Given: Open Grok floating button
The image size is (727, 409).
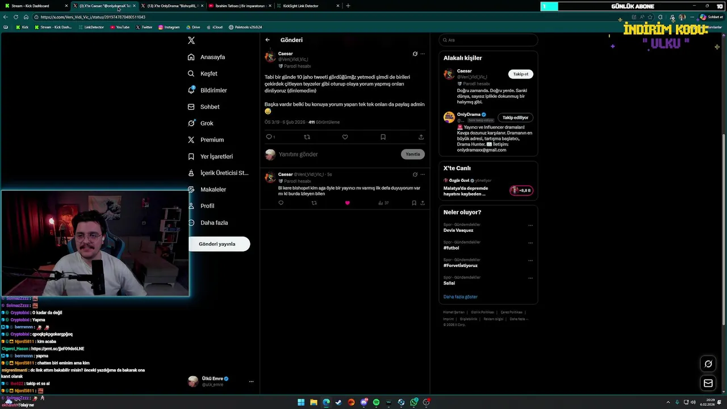Looking at the screenshot, I should (708, 364).
